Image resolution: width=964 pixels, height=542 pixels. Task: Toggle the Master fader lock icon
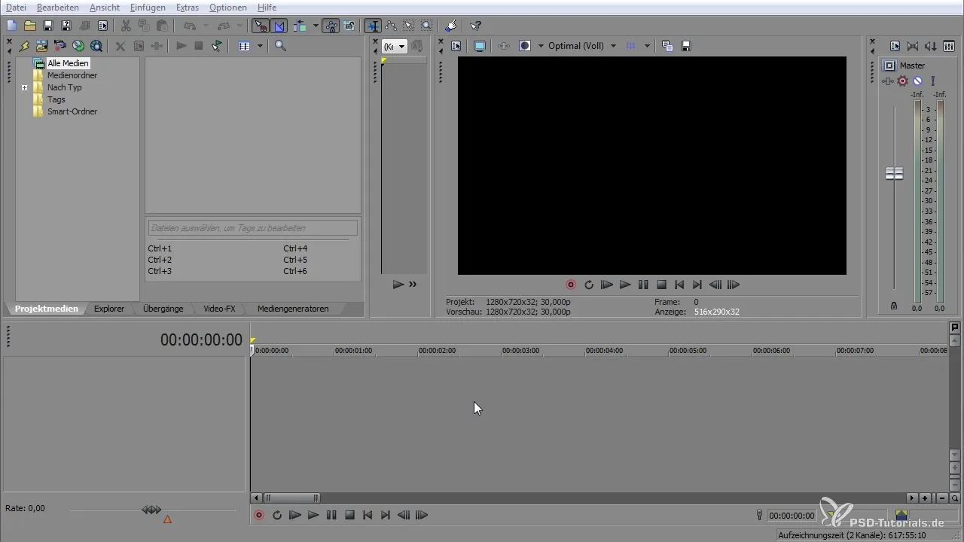coord(894,306)
